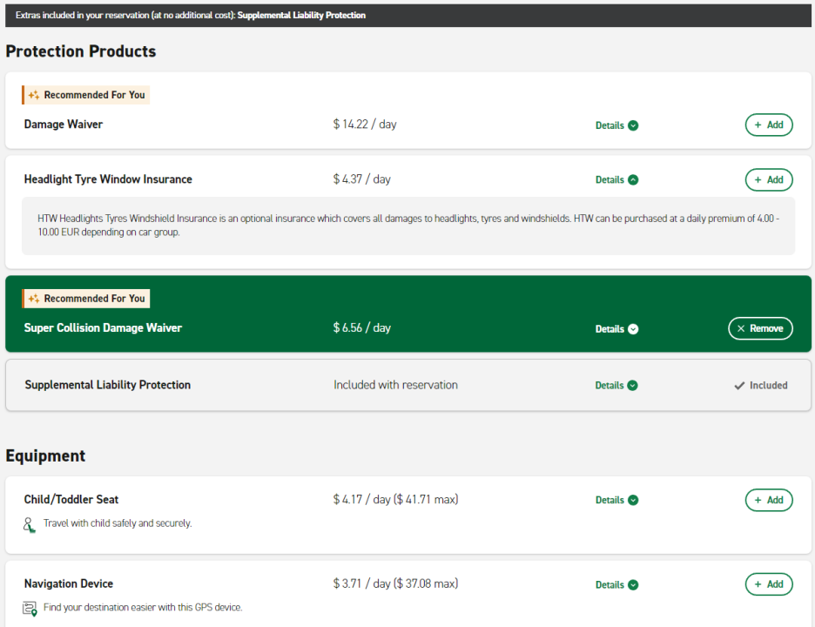Click the $ 3.71 / day price

click(395, 583)
